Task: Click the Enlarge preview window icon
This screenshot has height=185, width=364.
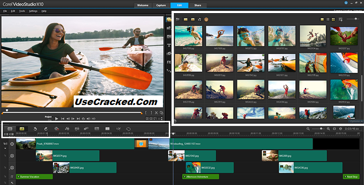Action: [162, 113]
